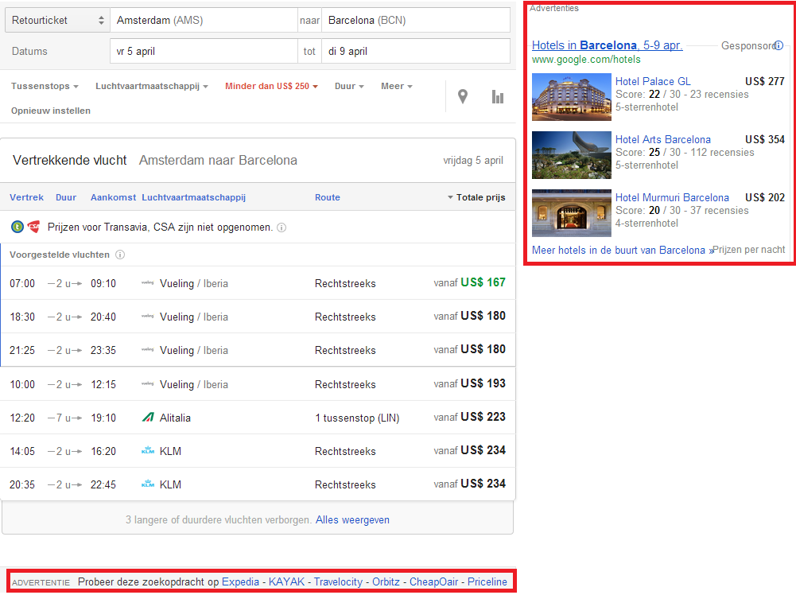
Task: Click the Alitalia logo in flight row
Action: 147,418
